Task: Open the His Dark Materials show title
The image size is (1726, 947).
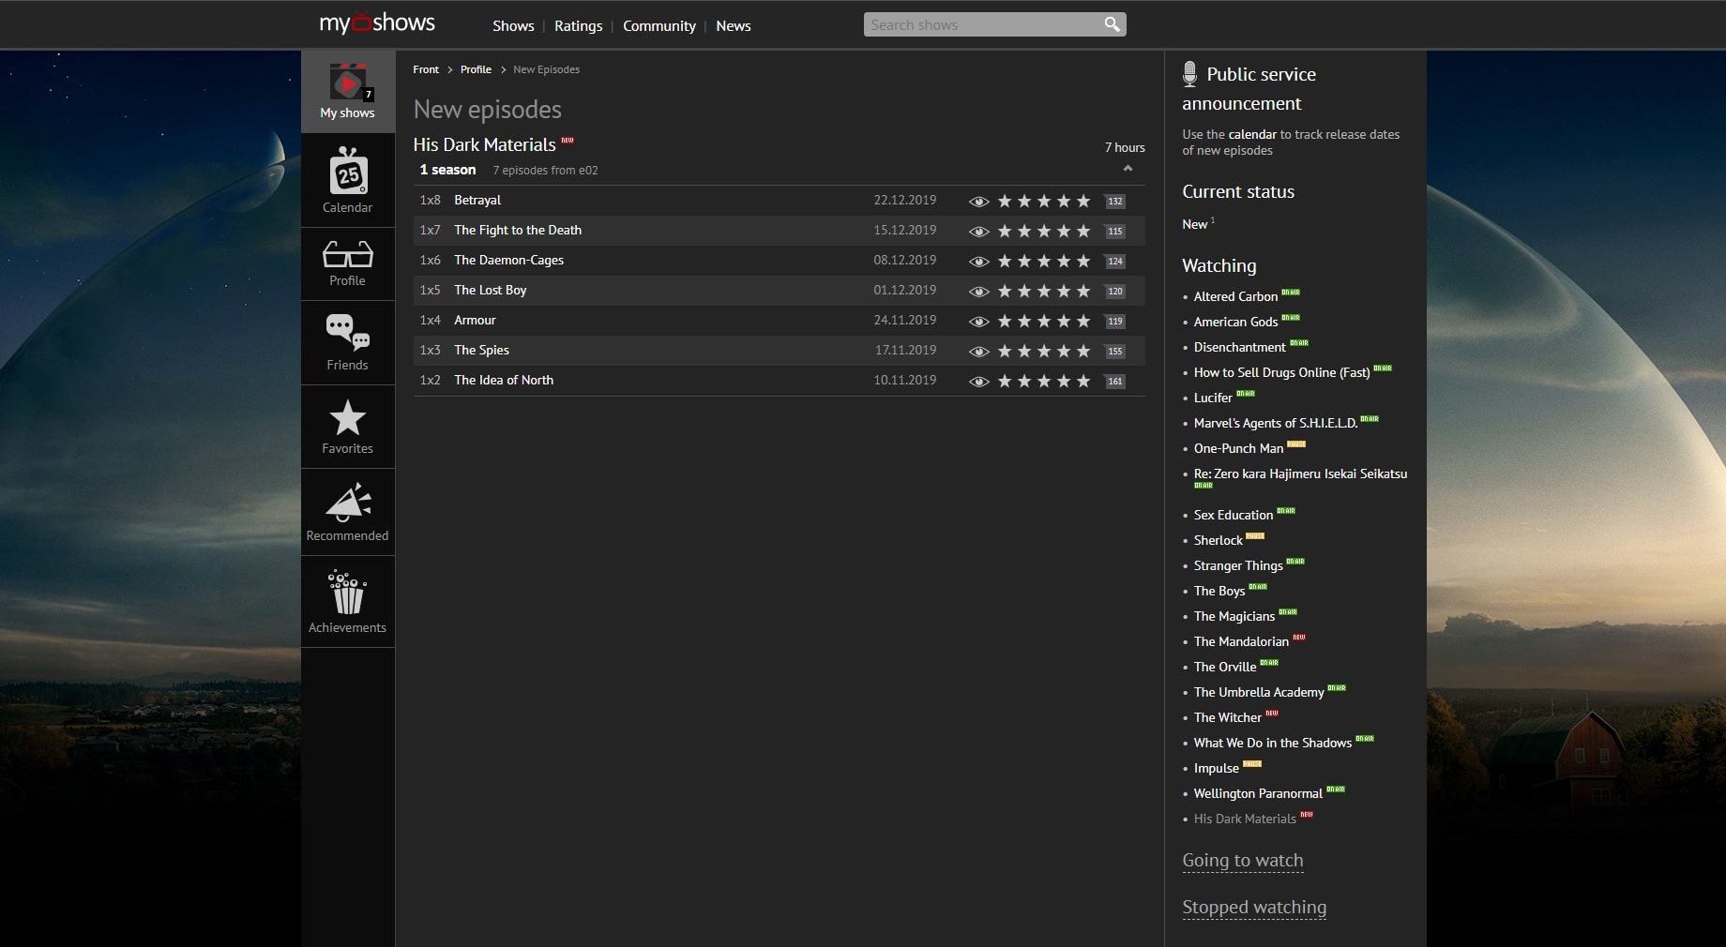Action: (x=484, y=144)
